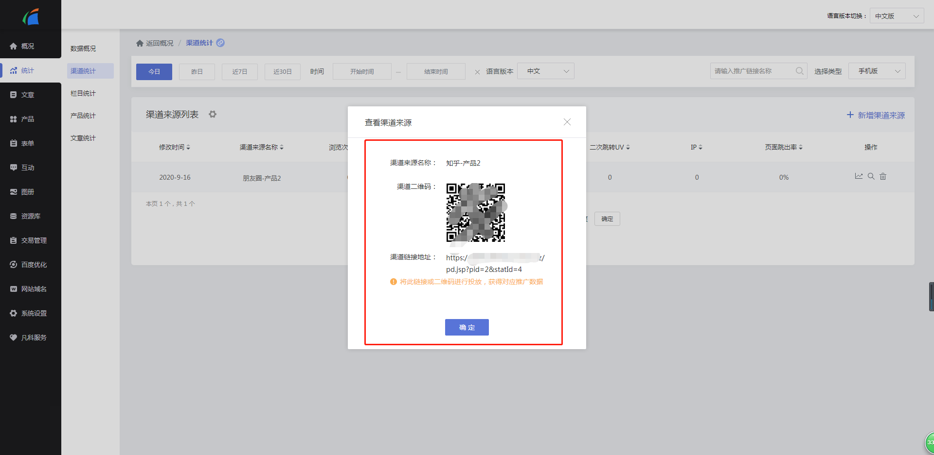
Task: Select 栏目统计 submenu item
Action: click(90, 93)
